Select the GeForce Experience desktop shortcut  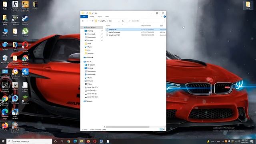[5, 87]
